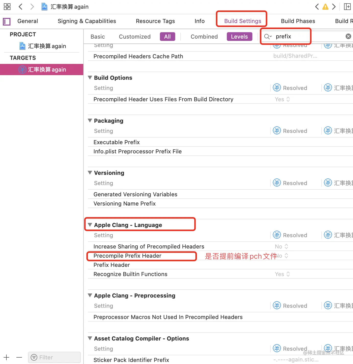Select the All settings filter
The height and width of the screenshot is (364, 353).
click(x=168, y=37)
